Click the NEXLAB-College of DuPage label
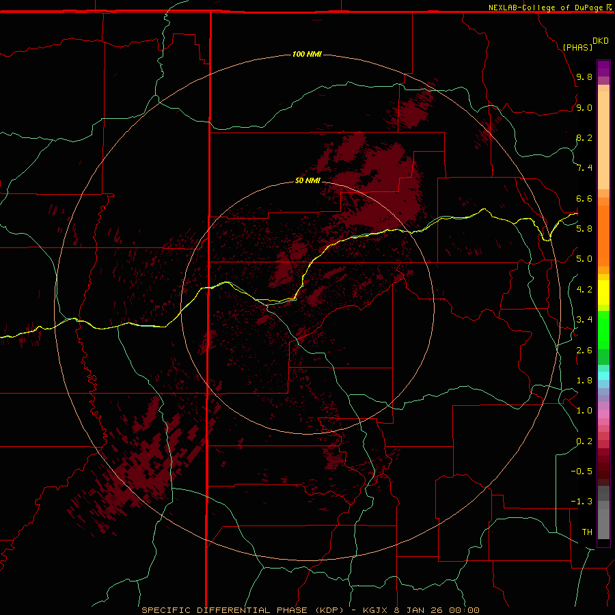The width and height of the screenshot is (615, 615). tap(546, 8)
